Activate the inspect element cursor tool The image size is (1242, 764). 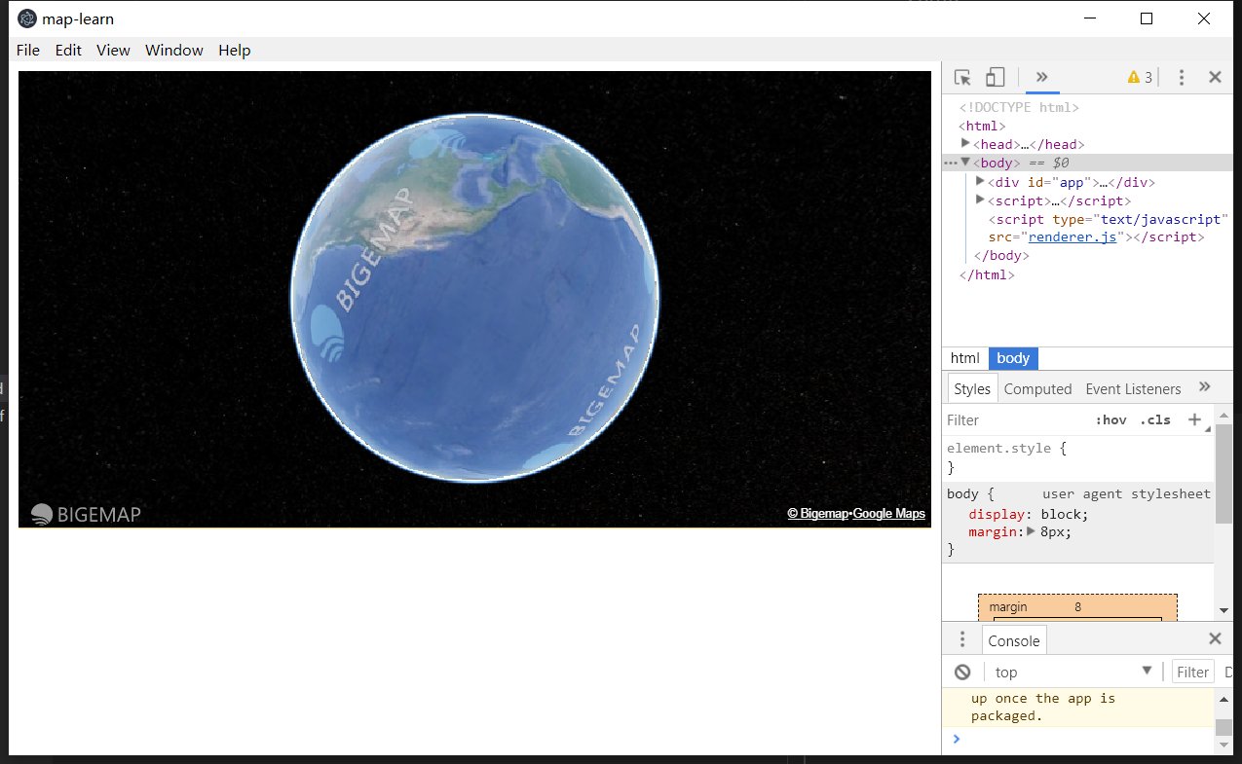coord(961,77)
